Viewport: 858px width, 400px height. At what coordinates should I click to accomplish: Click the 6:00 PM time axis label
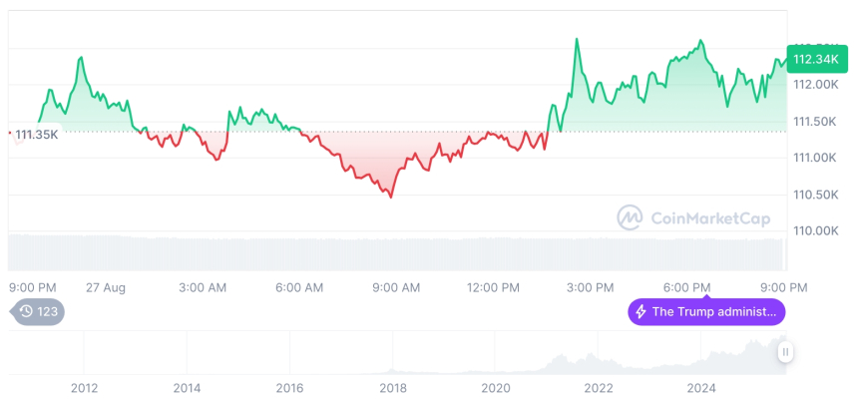click(x=687, y=287)
